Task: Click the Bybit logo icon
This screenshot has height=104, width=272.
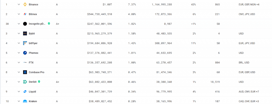Action: click(25, 34)
